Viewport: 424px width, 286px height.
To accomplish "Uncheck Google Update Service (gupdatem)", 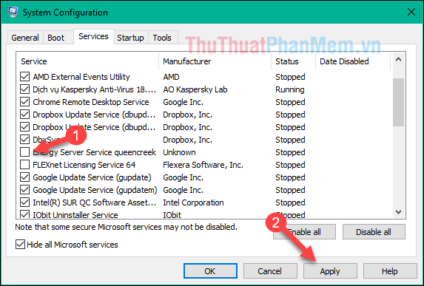I will click(x=25, y=190).
